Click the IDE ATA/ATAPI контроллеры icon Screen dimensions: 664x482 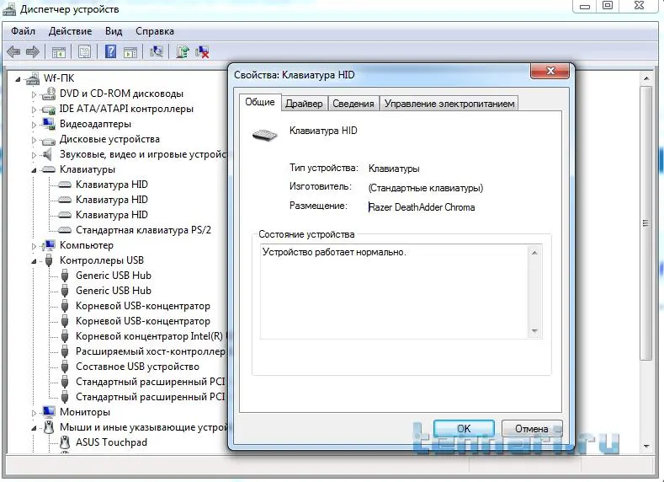[x=49, y=109]
